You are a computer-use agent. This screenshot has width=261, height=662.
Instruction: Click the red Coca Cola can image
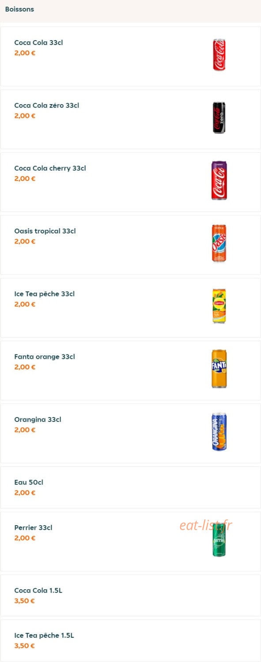point(219,55)
